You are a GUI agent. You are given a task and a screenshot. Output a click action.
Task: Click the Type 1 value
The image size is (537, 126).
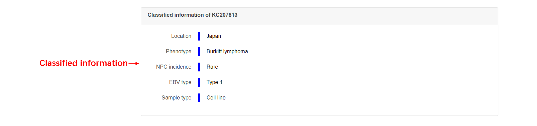215,82
